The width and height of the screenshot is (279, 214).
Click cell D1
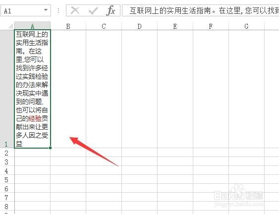click(140, 89)
